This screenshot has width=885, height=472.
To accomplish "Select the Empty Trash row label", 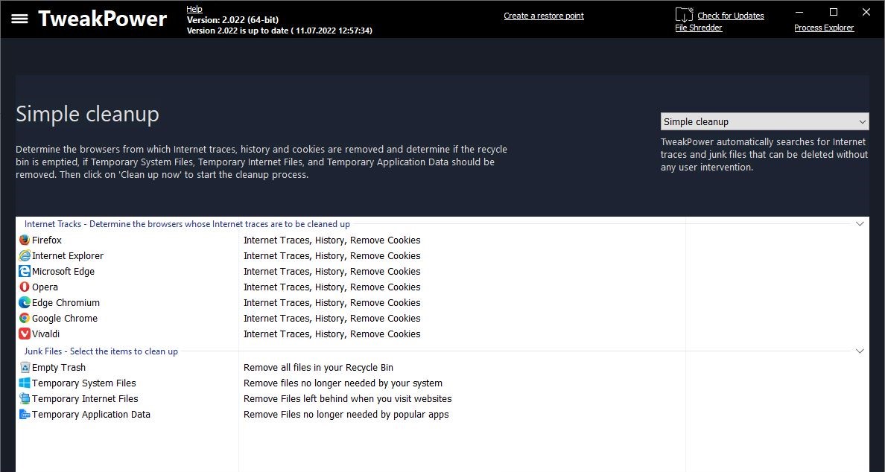I will [59, 368].
